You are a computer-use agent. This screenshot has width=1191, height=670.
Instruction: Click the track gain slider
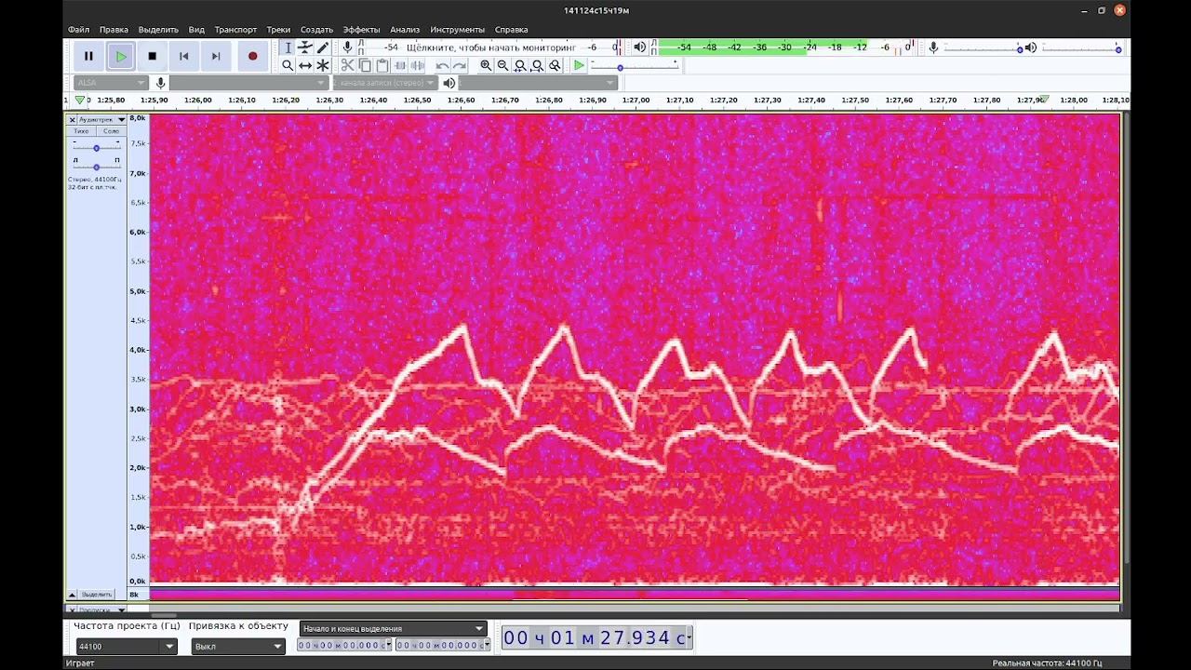click(x=96, y=148)
